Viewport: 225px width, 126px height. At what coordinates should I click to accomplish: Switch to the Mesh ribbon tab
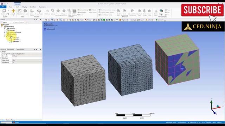(x=17, y=7)
